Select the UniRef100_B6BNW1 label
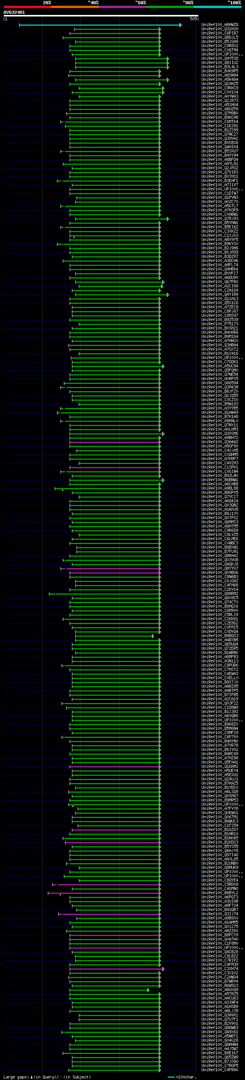The image size is (245, 1080). [220, 480]
